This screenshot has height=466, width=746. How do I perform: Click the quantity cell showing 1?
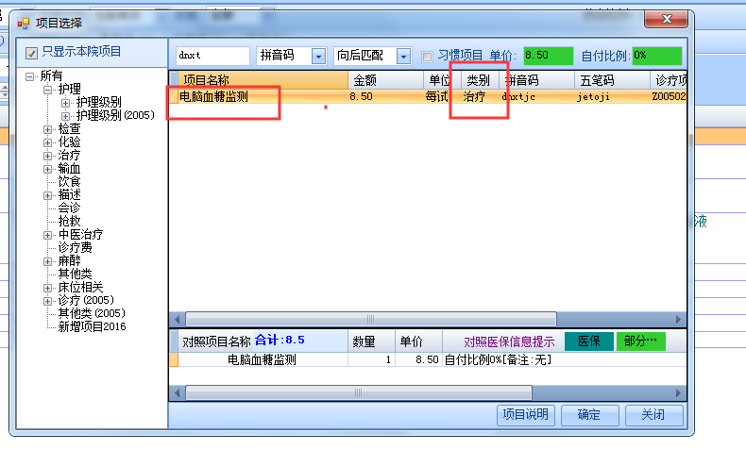click(371, 359)
